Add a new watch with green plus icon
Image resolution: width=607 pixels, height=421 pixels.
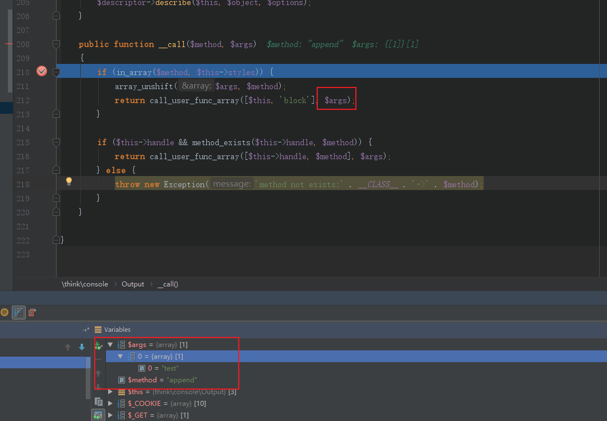click(98, 345)
